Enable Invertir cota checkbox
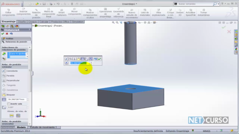The image size is (239, 134). 9,104
